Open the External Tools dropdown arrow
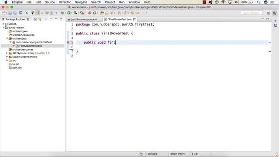The image size is (279, 157). 85,13
